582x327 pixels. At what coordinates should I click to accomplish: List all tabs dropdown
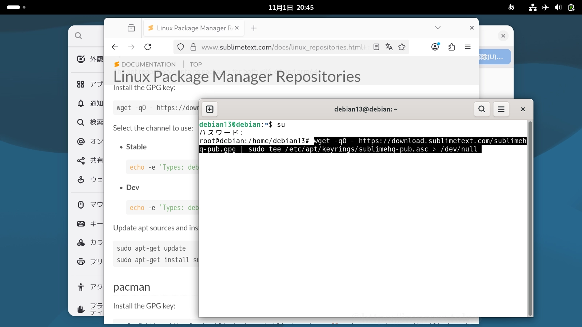point(438,28)
